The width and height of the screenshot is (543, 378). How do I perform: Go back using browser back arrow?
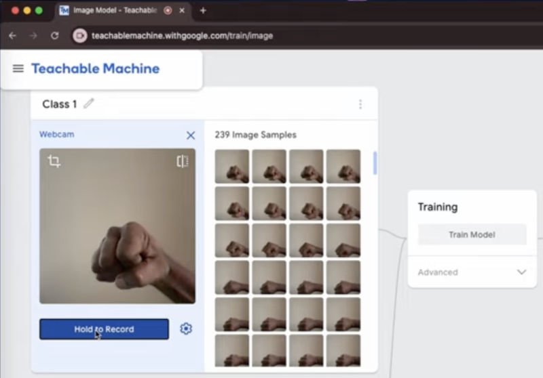coord(12,35)
